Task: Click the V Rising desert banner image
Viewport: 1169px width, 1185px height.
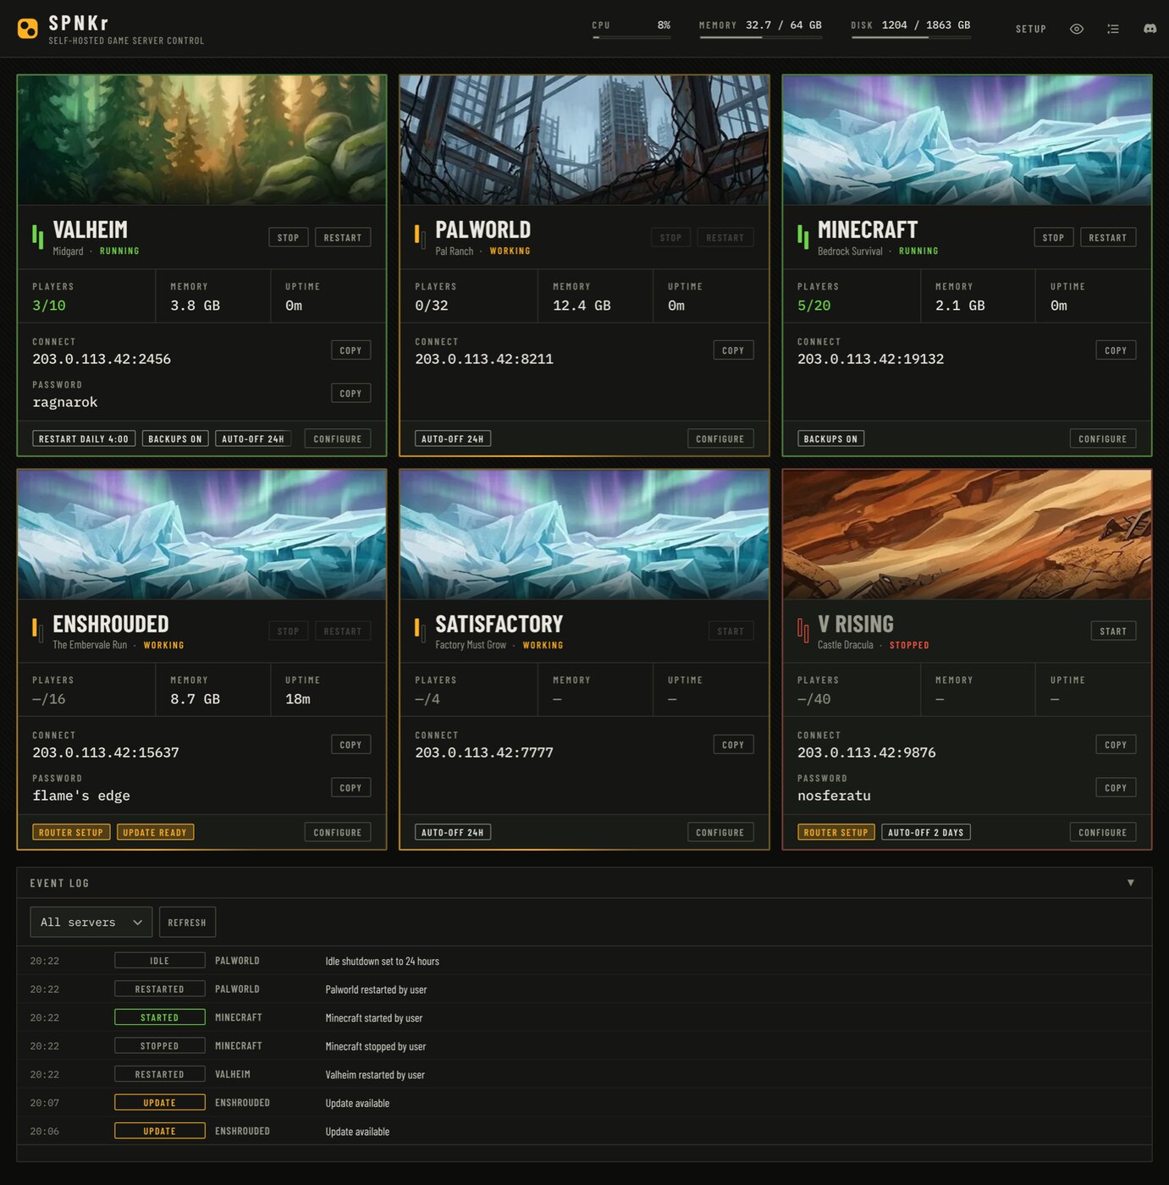Action: pyautogui.click(x=967, y=535)
